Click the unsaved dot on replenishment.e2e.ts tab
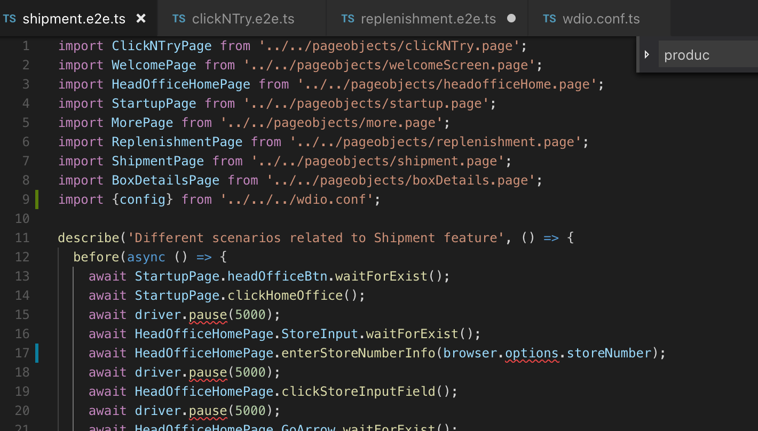Screen dimensions: 758x431 click(511, 19)
